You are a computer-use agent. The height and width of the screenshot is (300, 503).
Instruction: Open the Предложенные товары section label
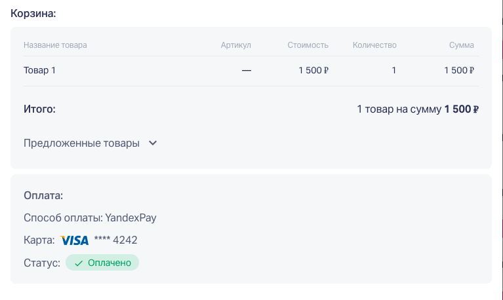81,143
